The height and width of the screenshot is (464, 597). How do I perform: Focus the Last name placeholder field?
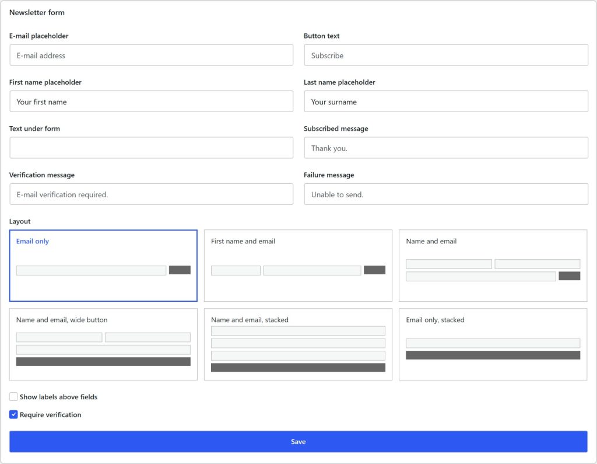pos(446,102)
